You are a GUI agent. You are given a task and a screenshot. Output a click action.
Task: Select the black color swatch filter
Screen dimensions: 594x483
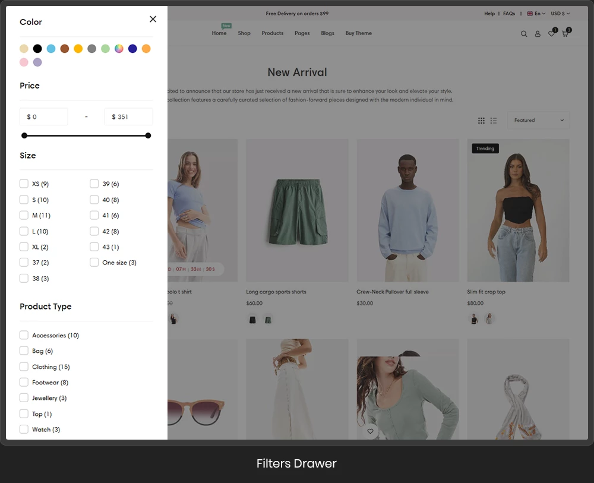point(37,49)
